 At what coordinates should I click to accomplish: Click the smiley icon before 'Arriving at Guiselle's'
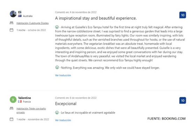click(x=57, y=27)
